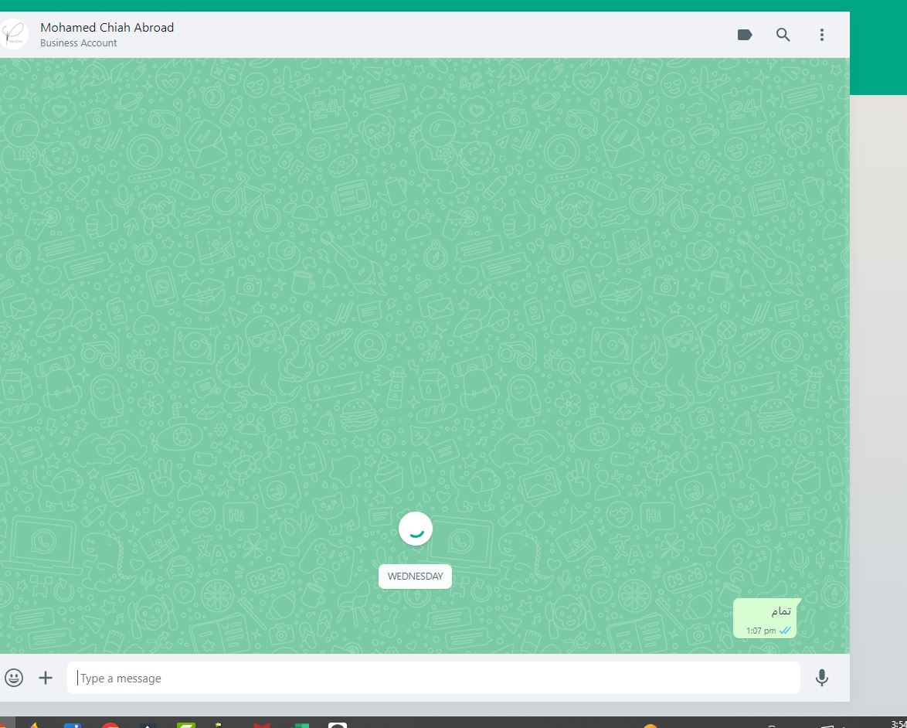Select the loading spinner above WEDNESDAY
The image size is (907, 728).
[416, 529]
